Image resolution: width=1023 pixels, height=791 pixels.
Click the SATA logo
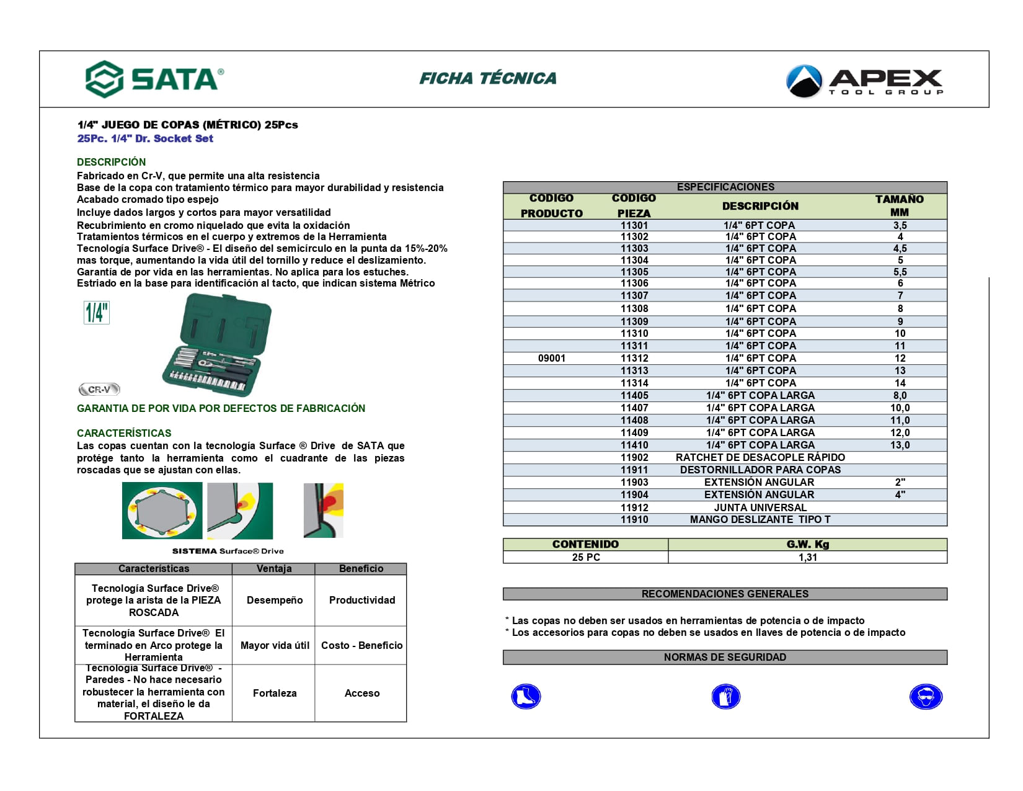(x=154, y=79)
